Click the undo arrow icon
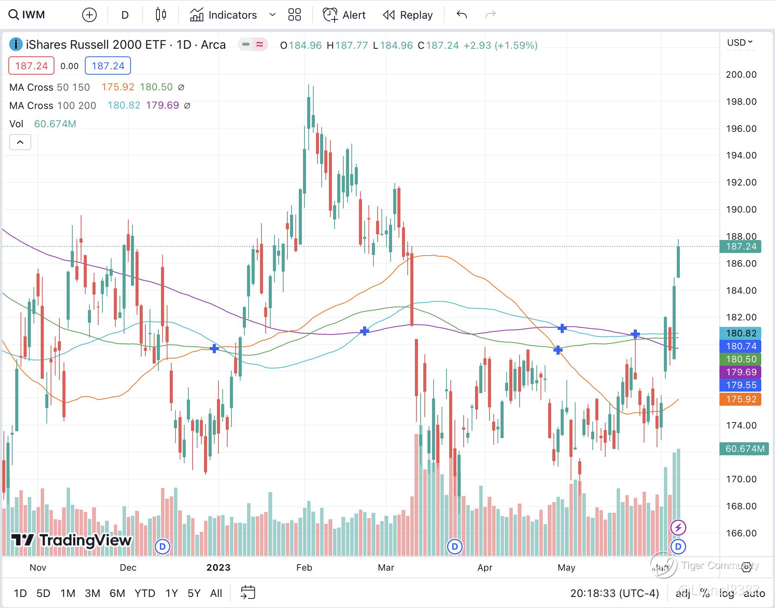The image size is (775, 608). pos(461,15)
